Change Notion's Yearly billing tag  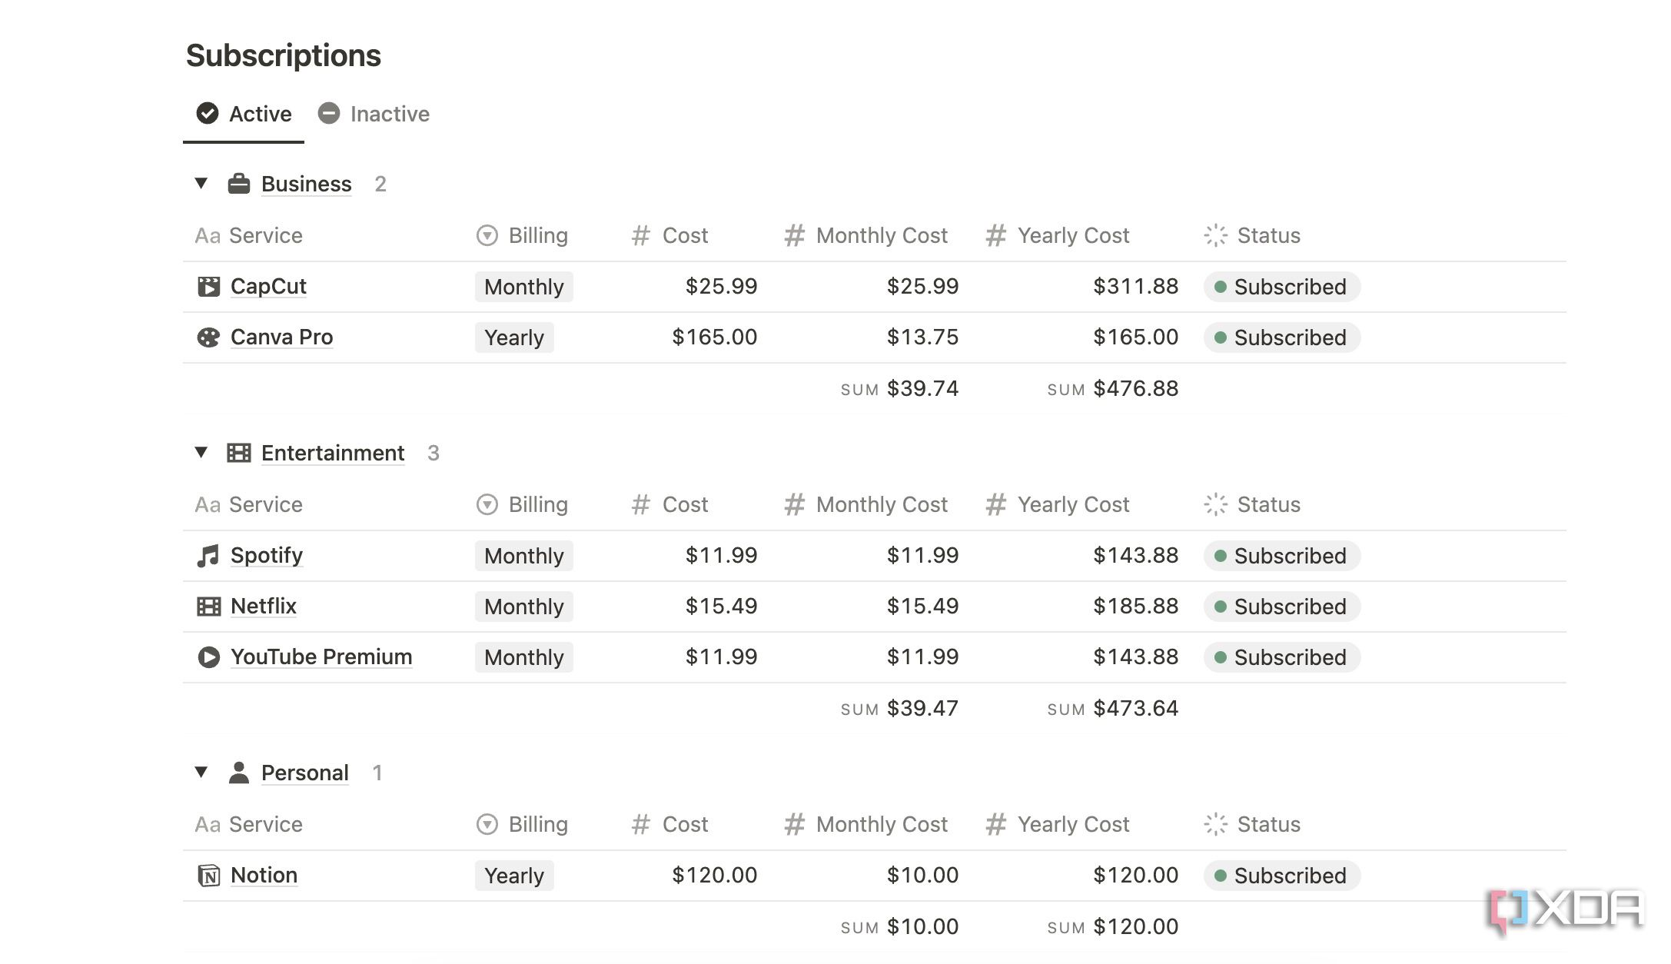pos(514,876)
